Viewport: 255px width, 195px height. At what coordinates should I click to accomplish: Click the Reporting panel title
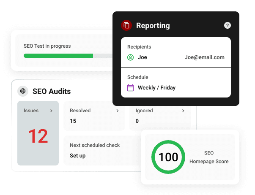153,25
